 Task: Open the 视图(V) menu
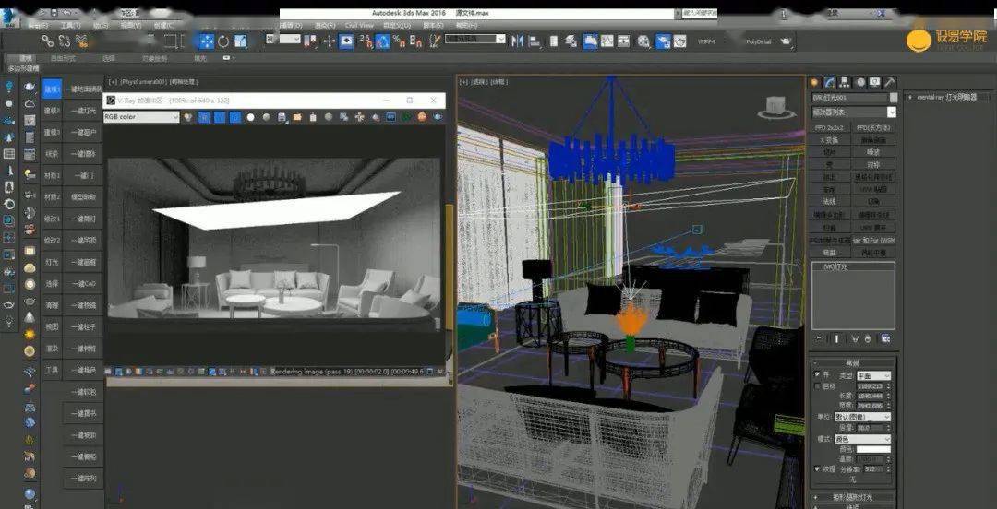[x=130, y=26]
